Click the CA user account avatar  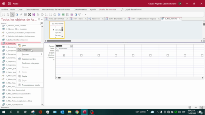click(x=180, y=4)
